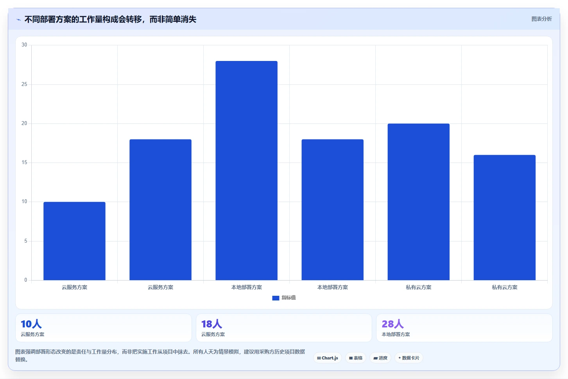The height and width of the screenshot is (379, 568).
Task: Click the y-axis label 30
Action: 24,45
